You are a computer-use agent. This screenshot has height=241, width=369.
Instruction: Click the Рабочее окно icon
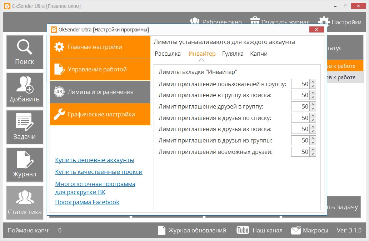tap(195, 21)
